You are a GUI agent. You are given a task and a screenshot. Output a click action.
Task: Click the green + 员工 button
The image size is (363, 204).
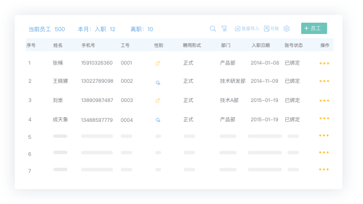point(314,28)
